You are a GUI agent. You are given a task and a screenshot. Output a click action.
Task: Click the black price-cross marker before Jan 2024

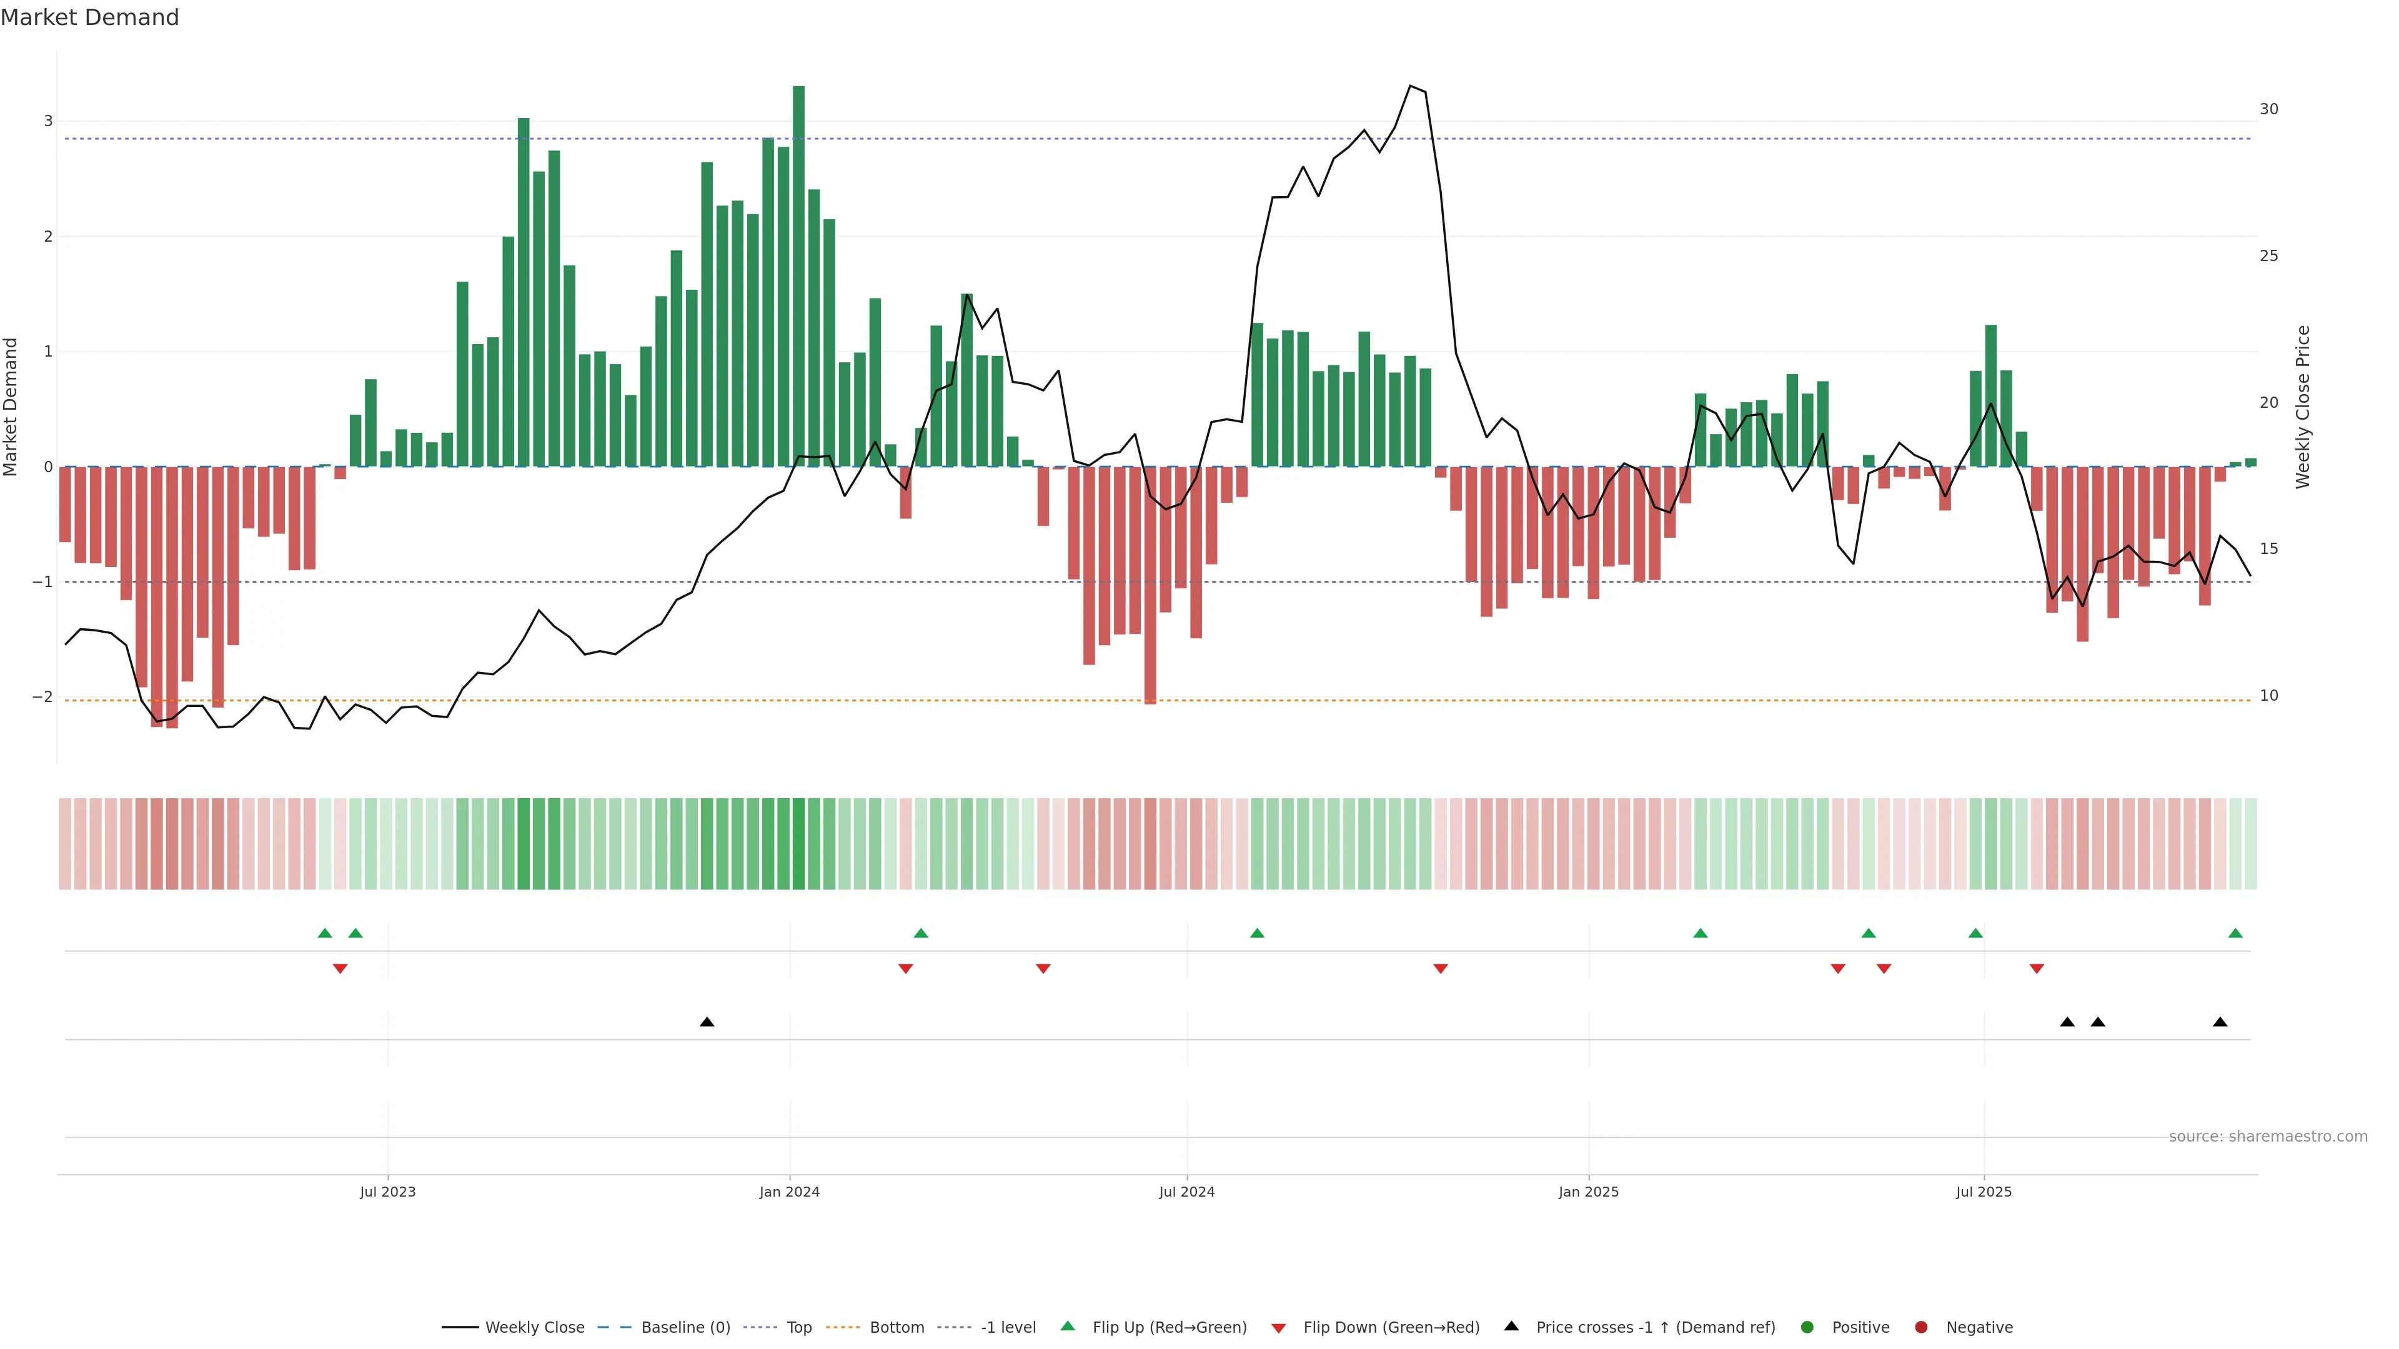707,1022
